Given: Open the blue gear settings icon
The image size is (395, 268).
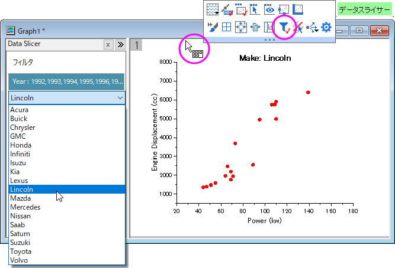Looking at the screenshot, I should click(326, 27).
